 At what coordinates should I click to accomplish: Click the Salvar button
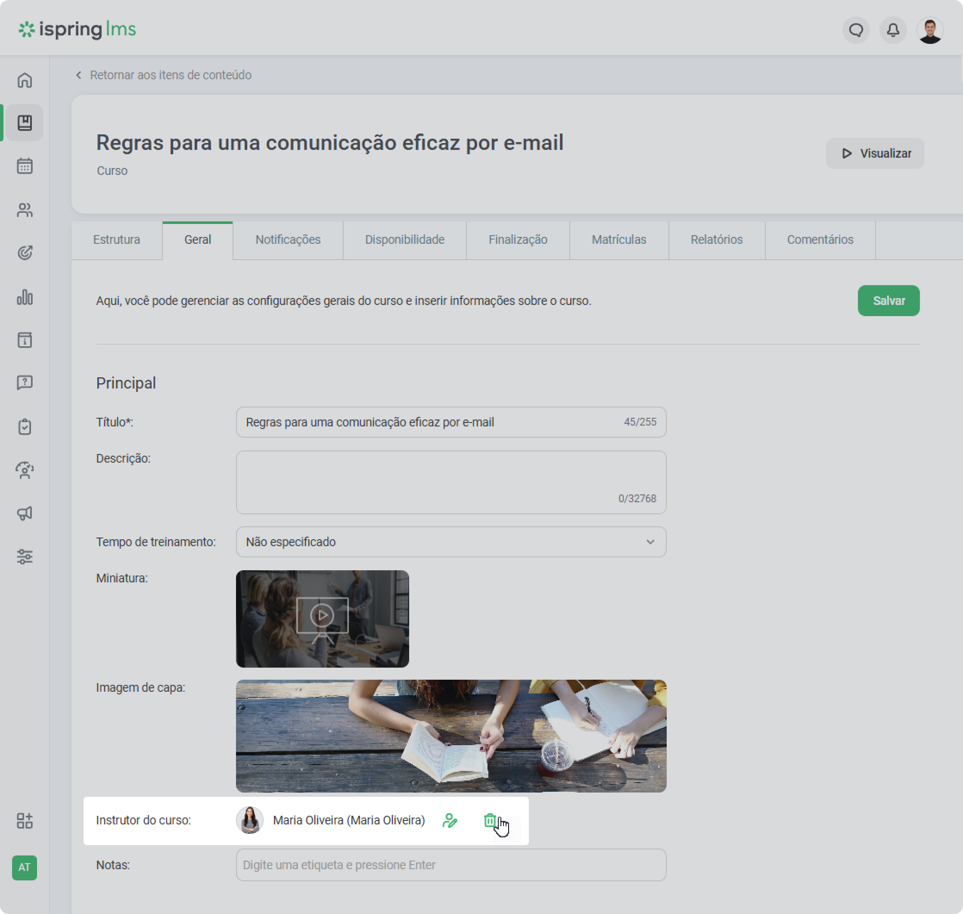(888, 301)
